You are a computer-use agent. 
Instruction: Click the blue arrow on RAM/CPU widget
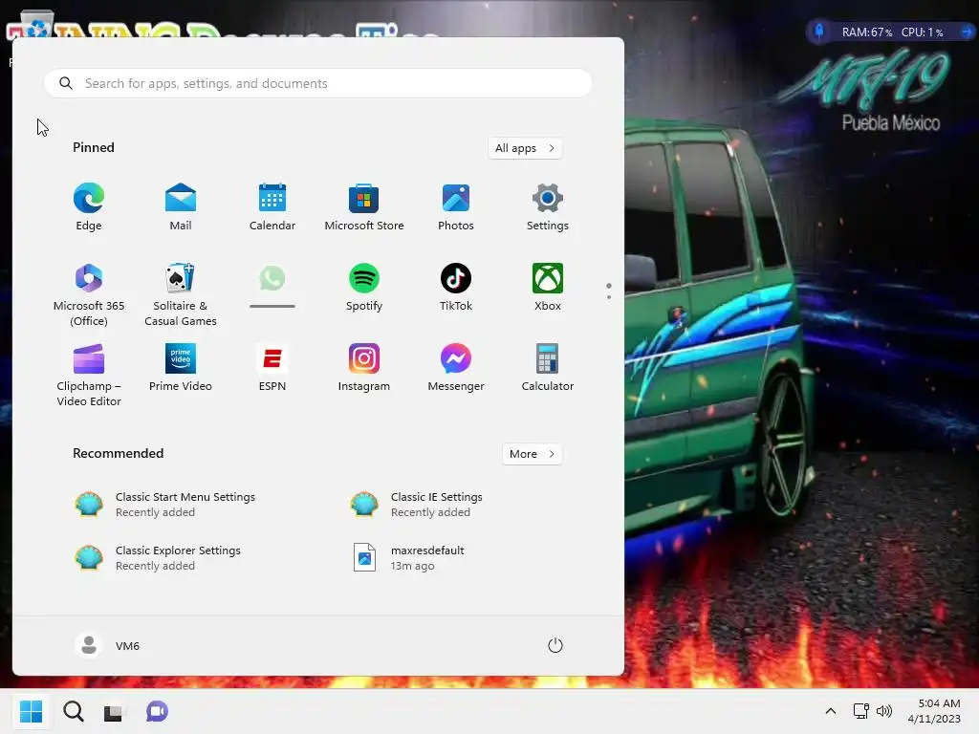click(x=967, y=32)
